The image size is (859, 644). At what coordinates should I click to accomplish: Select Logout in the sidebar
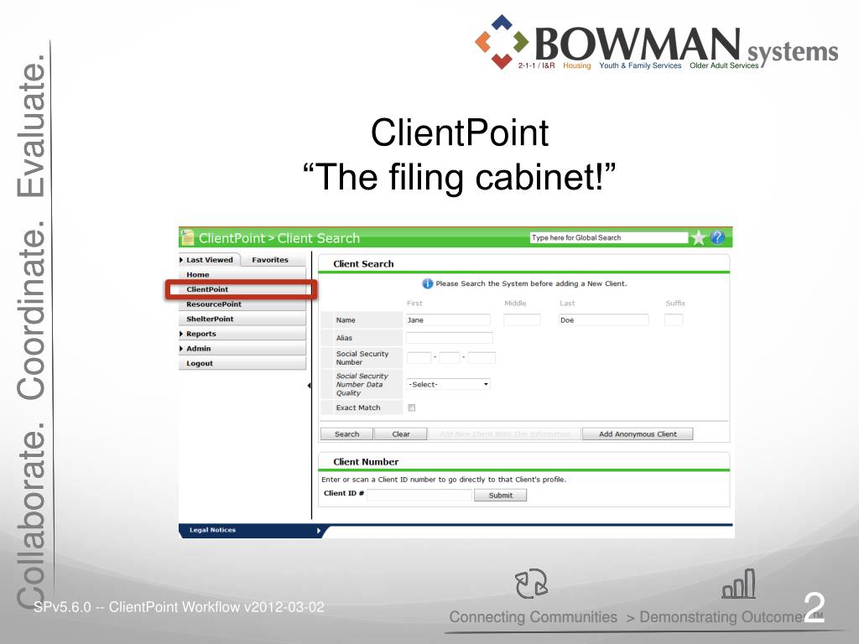[x=242, y=363]
